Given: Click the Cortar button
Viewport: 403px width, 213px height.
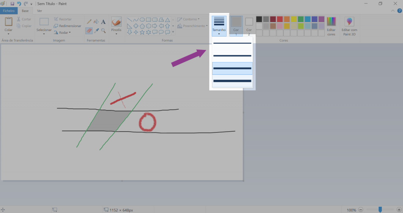Looking at the screenshot, I should (x=24, y=19).
